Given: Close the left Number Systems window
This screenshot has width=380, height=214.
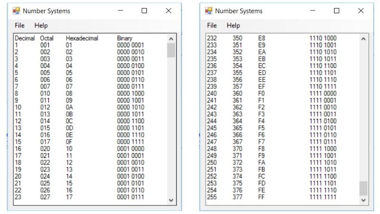Looking at the screenshot, I should coord(168,10).
